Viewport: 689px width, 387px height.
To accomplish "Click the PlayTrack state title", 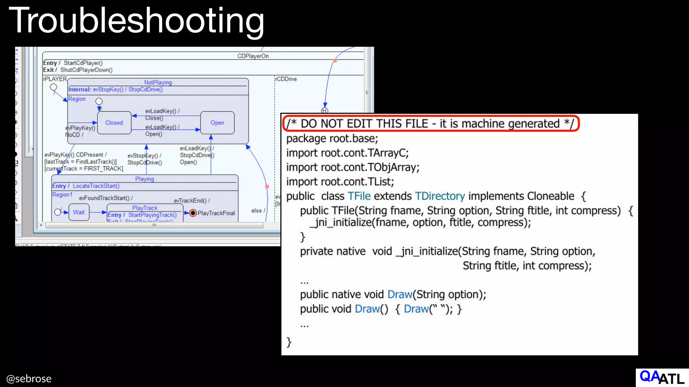I will [x=145, y=208].
